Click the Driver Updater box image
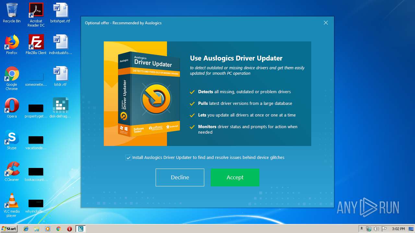 (x=149, y=94)
